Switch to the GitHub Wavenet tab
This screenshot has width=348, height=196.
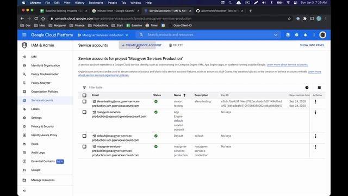tap(219, 11)
